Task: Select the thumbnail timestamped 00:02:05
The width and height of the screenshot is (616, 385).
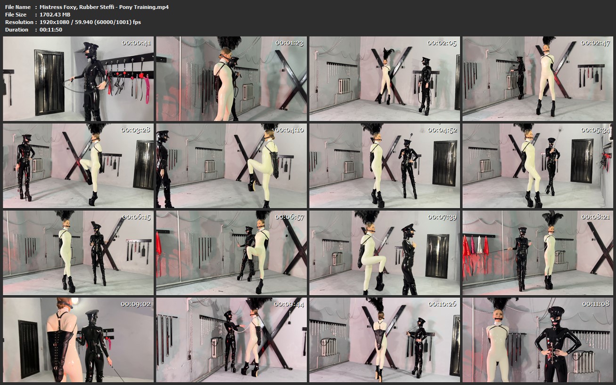Action: [385, 79]
